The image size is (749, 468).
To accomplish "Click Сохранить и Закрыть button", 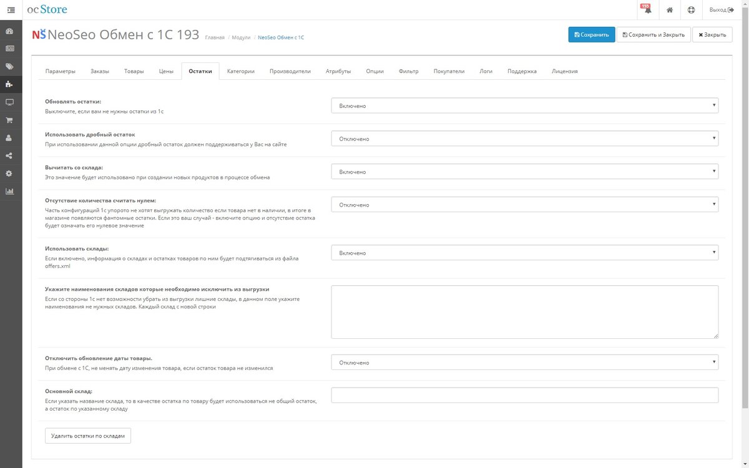I will [x=653, y=35].
